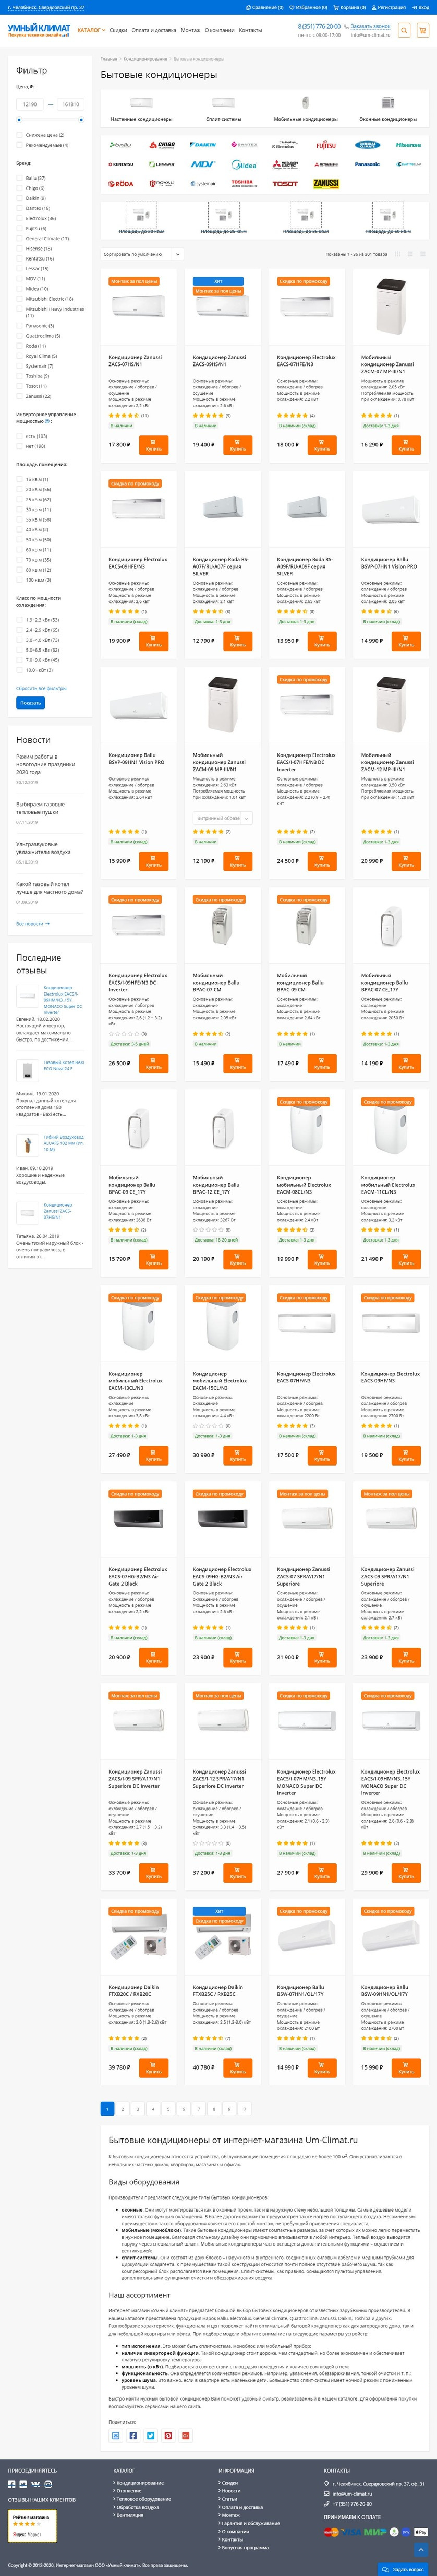Open the 'Сортировать по умолчанию' sort dropdown
Image resolution: width=437 pixels, height=2576 pixels.
pos(142,254)
